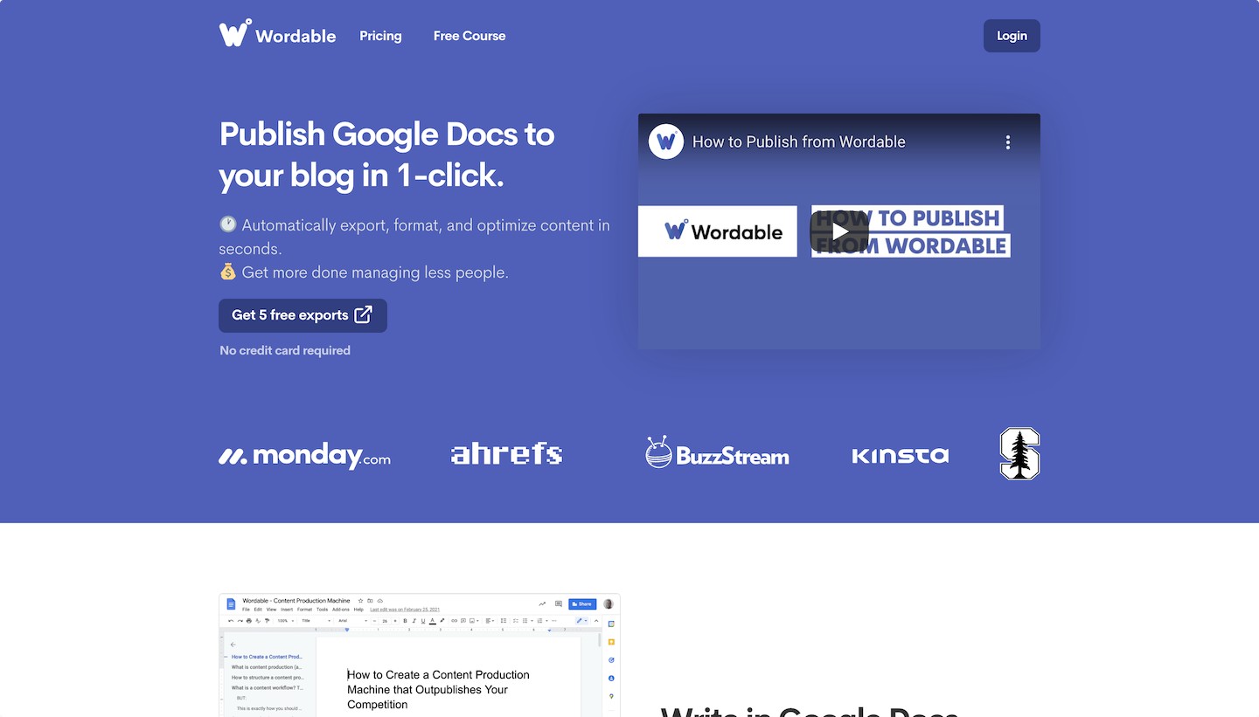Viewport: 1259px width, 717px height.
Task: Open Google Keep from the Docs side panel
Action: [611, 642]
